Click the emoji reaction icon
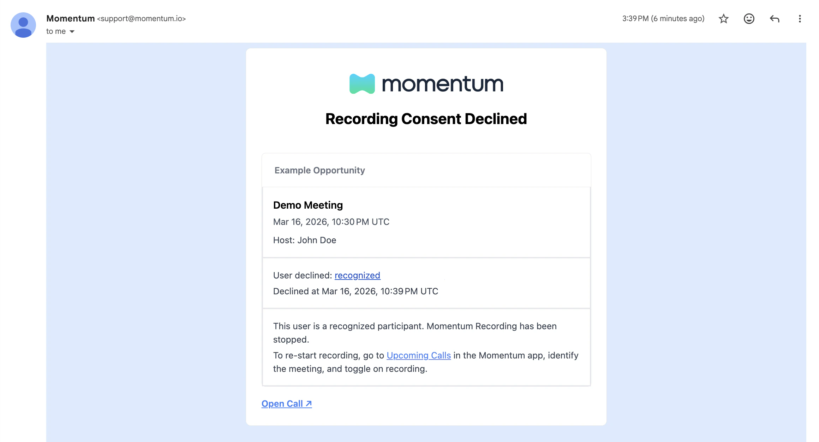The width and height of the screenshot is (819, 442). tap(748, 19)
